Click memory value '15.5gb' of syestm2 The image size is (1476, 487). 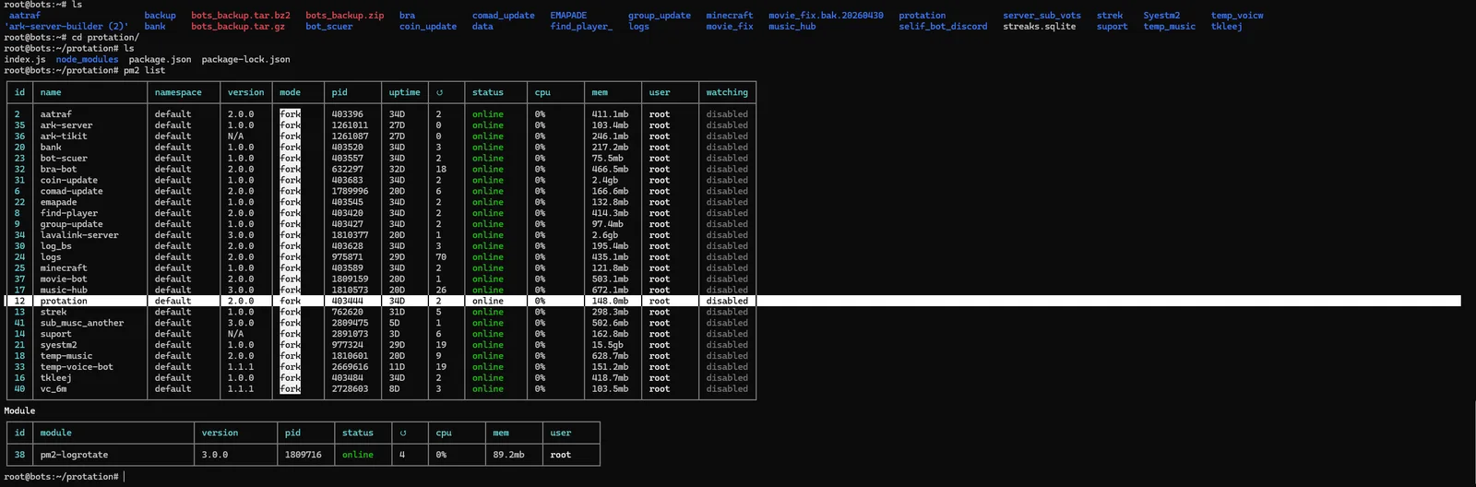[x=607, y=345]
